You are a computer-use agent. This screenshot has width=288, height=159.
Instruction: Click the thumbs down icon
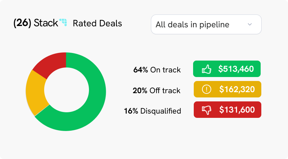pos(207,110)
